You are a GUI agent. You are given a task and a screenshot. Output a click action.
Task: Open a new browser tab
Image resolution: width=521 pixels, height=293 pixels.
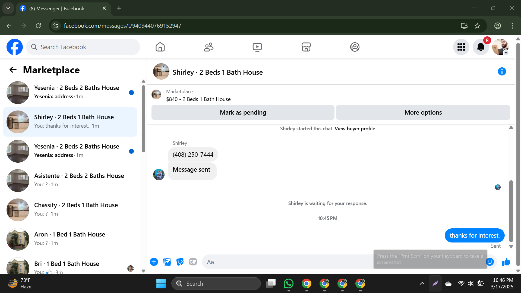tap(119, 8)
